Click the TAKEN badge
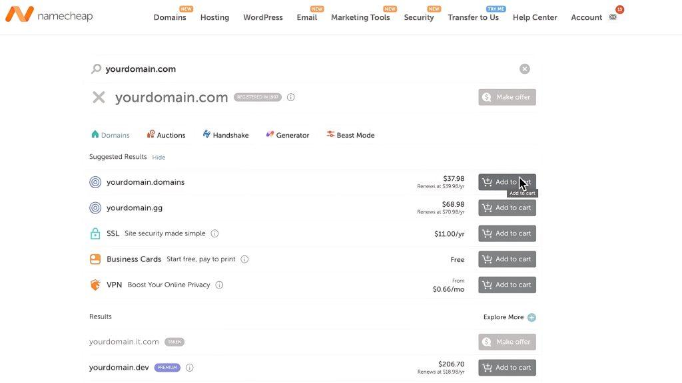Image resolution: width=682 pixels, height=383 pixels. pyautogui.click(x=174, y=342)
